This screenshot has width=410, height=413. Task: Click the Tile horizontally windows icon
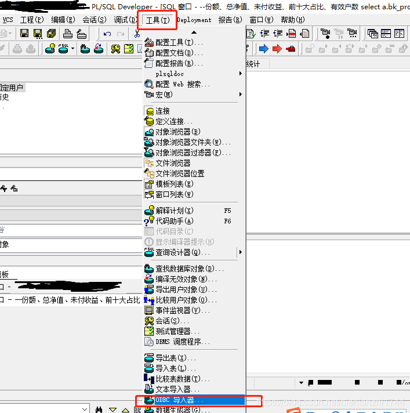(386, 34)
